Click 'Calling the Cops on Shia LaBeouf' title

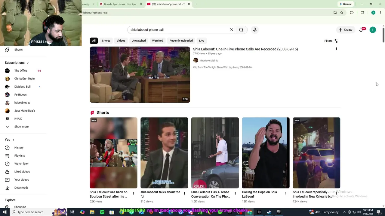pyautogui.click(x=260, y=194)
